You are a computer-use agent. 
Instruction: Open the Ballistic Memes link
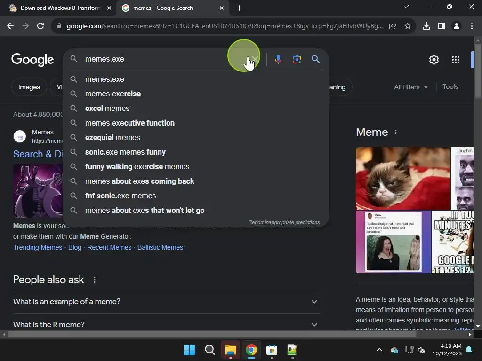click(160, 247)
